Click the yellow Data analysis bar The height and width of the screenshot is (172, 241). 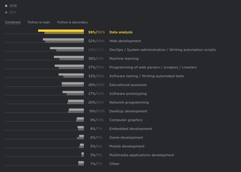tap(61, 32)
